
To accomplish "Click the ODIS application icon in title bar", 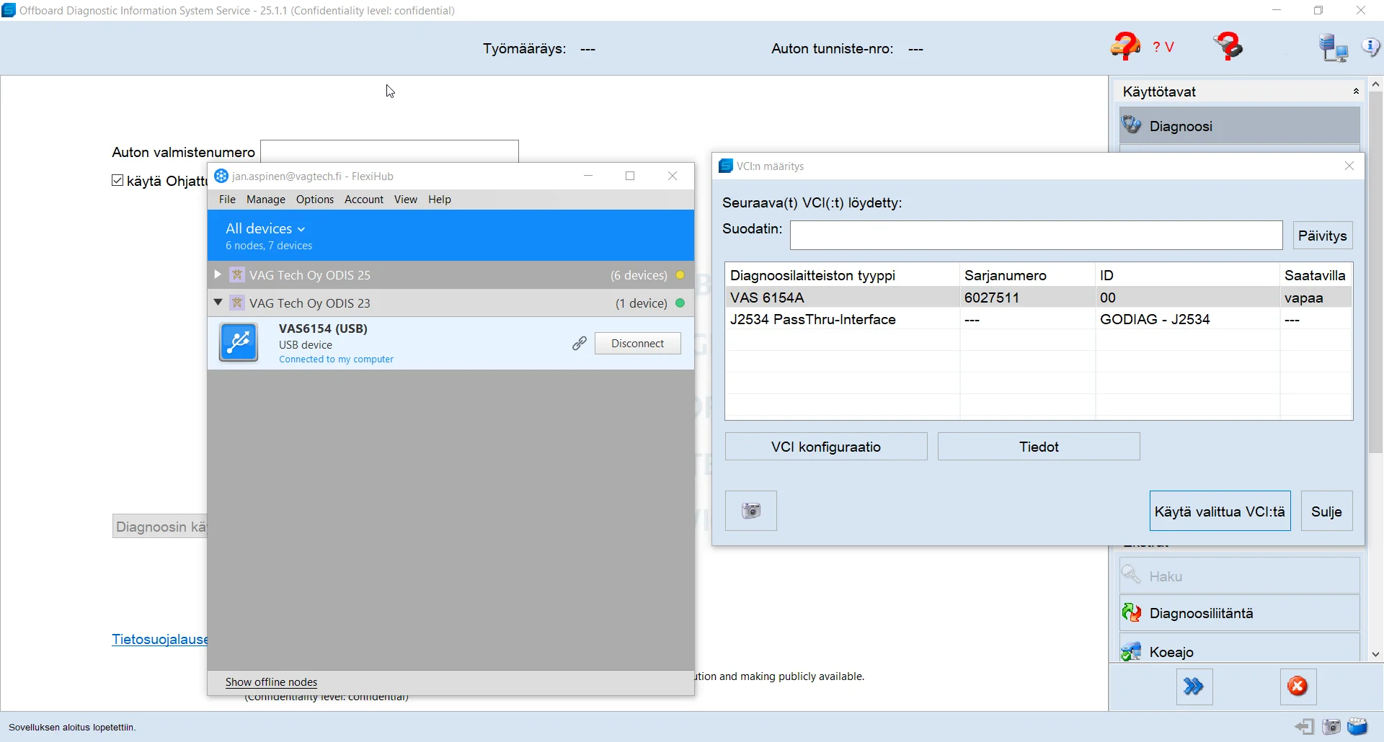I will pyautogui.click(x=9, y=10).
